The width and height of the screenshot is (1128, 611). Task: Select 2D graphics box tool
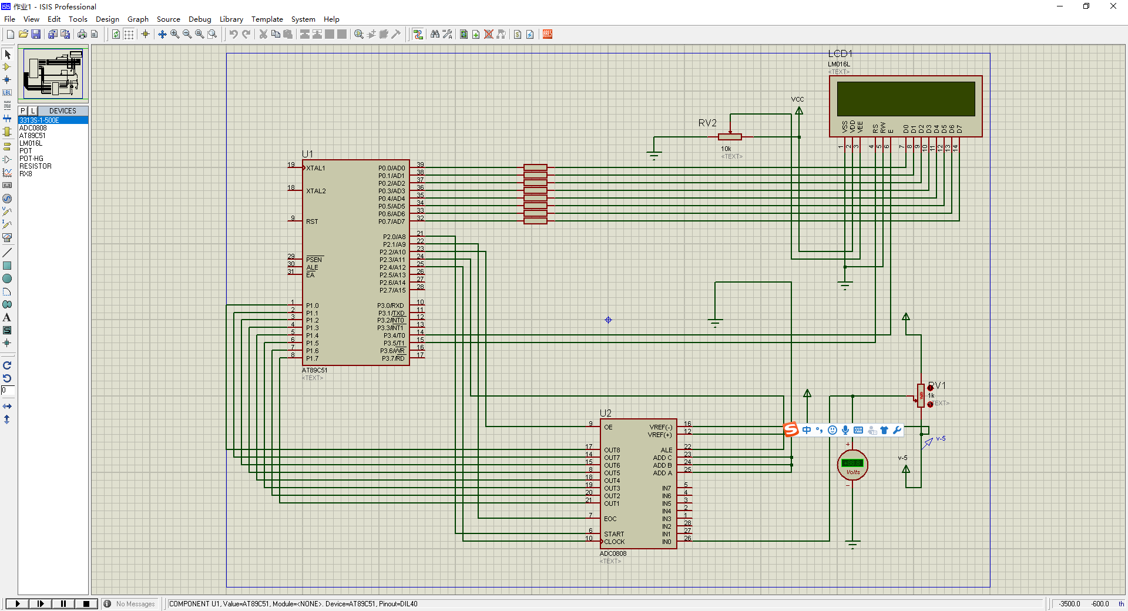tap(7, 266)
